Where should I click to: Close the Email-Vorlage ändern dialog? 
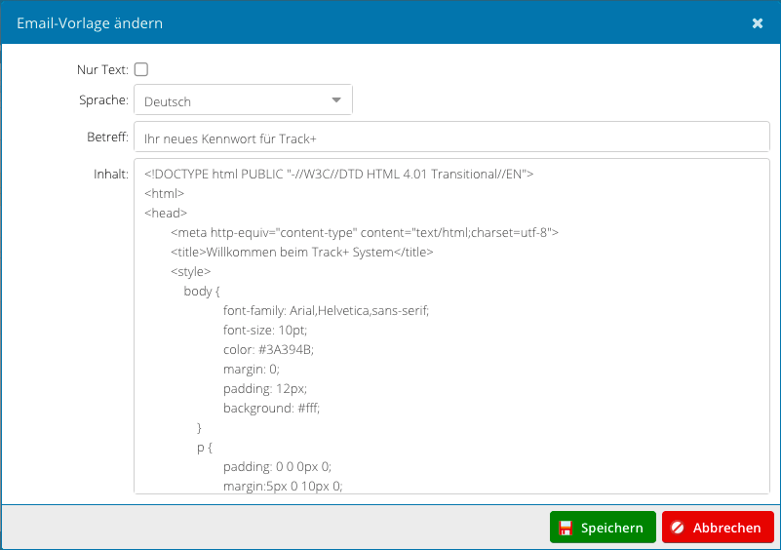click(x=758, y=22)
